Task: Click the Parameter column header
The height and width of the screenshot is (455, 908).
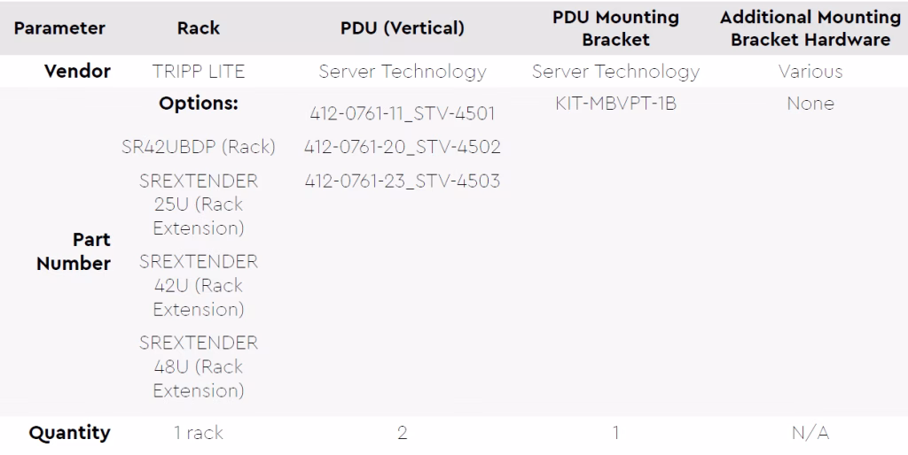Action: point(59,27)
